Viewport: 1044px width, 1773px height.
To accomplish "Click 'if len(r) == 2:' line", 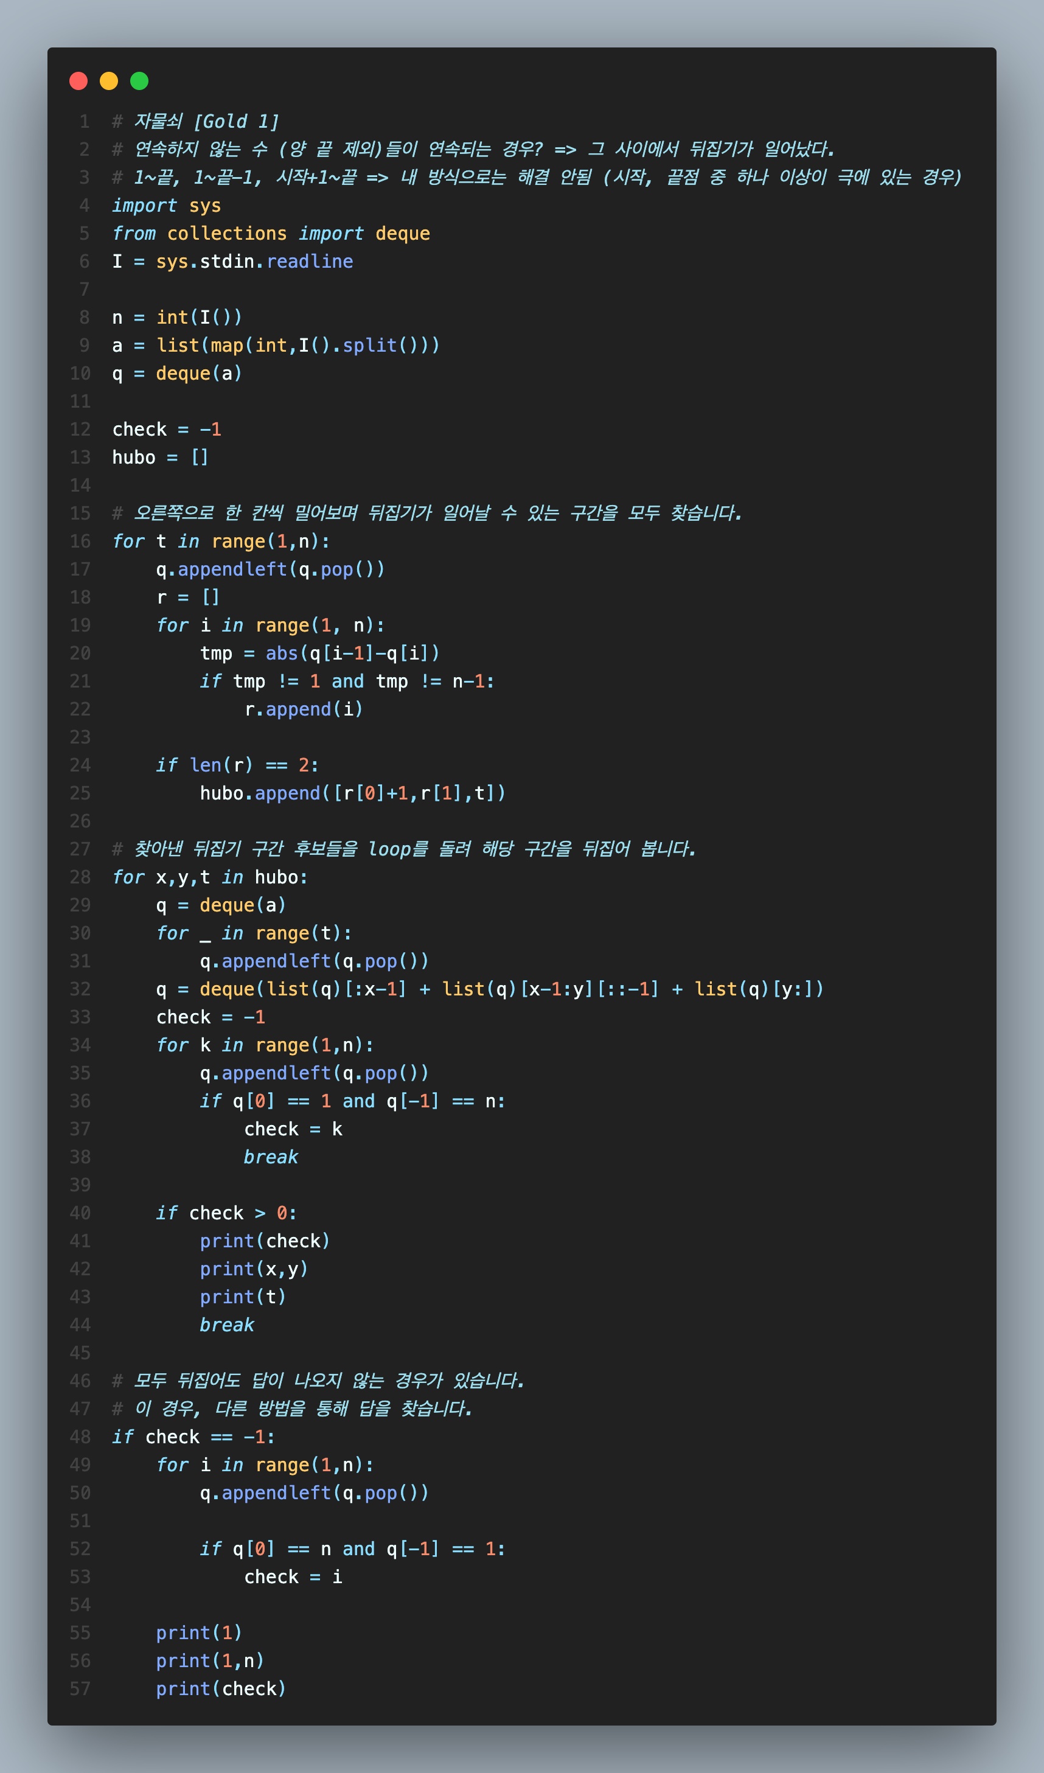I will pyautogui.click(x=237, y=765).
